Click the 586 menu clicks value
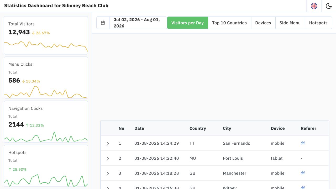This screenshot has height=189, width=336. (14, 81)
